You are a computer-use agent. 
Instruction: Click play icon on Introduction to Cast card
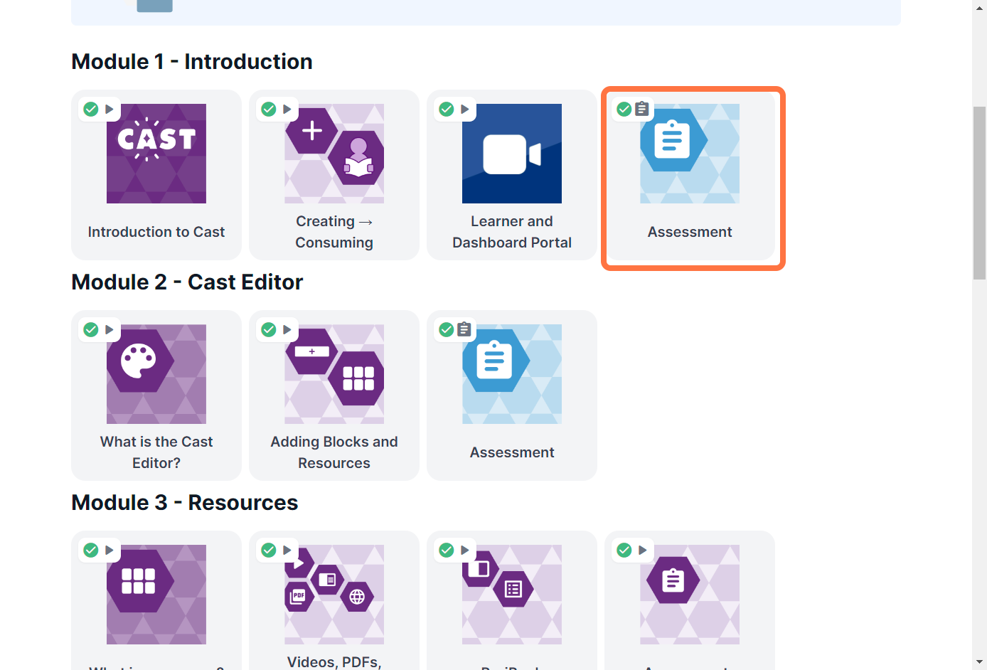(110, 109)
